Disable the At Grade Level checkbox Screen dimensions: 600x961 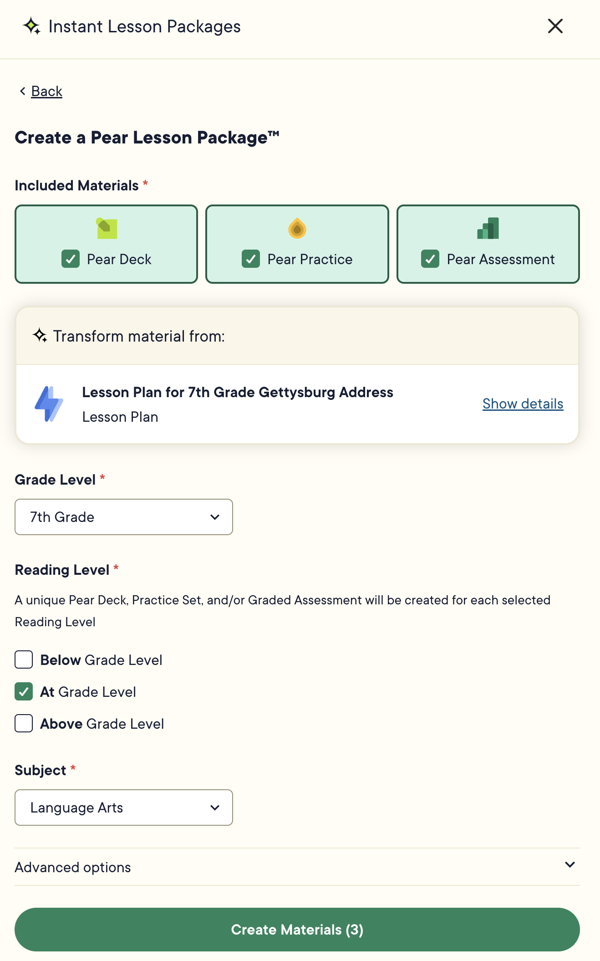[x=23, y=692]
